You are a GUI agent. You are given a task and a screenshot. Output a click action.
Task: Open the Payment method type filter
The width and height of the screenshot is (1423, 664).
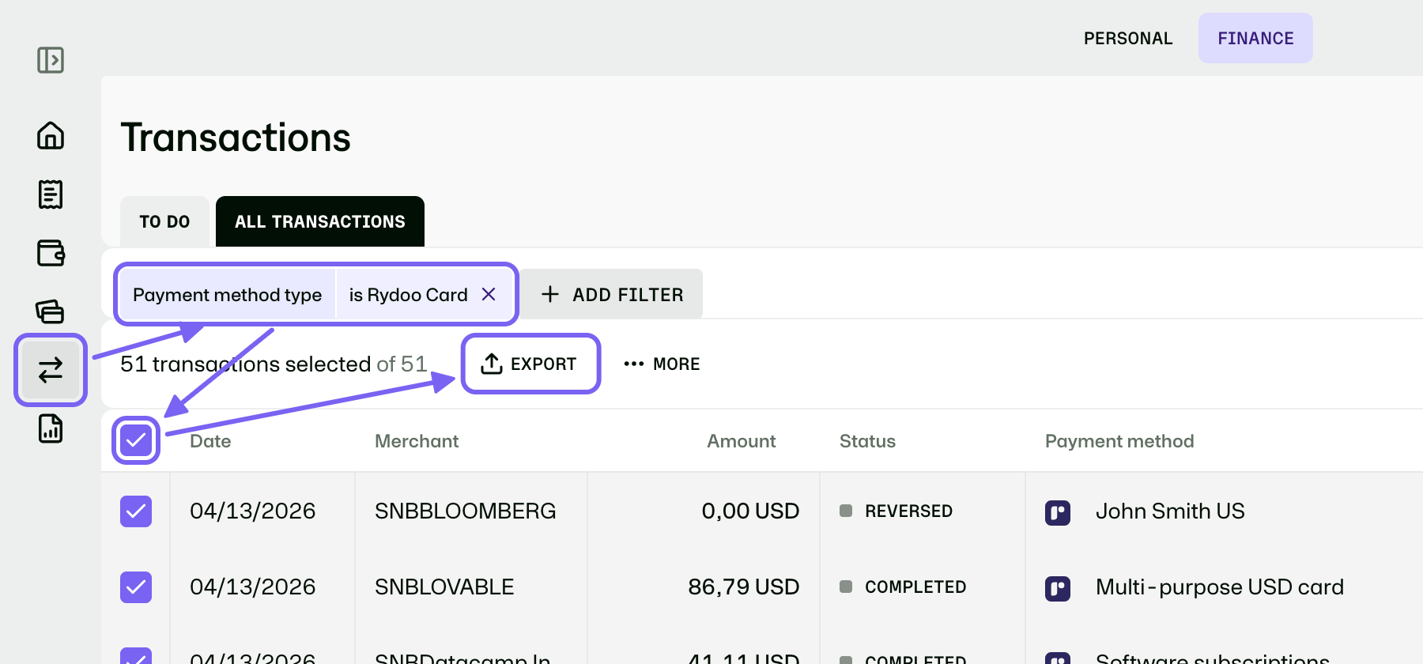(x=228, y=295)
